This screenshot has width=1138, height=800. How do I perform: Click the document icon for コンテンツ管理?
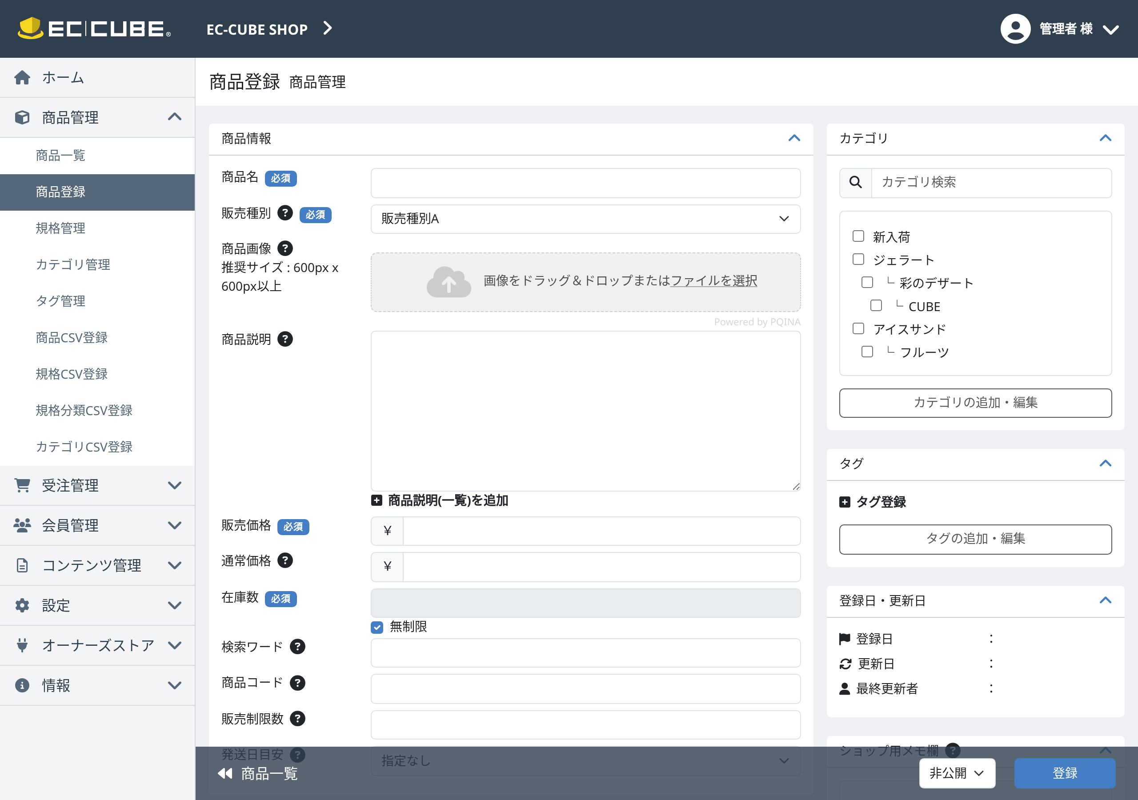22,565
